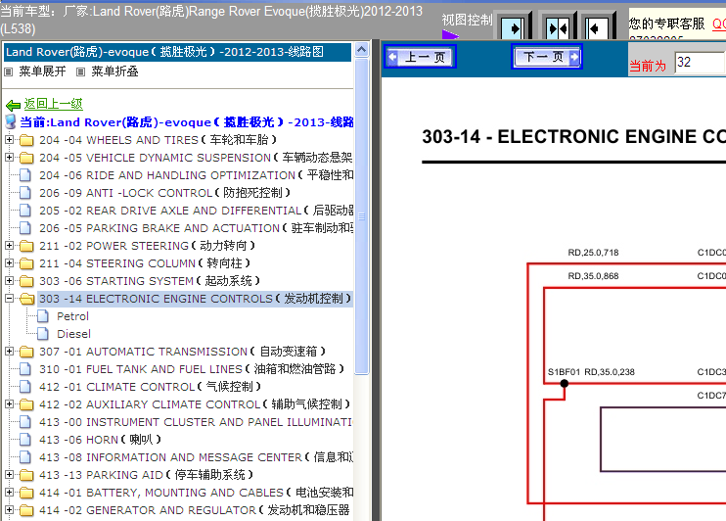The height and width of the screenshot is (521, 726).
Task: Click the current page number field
Action: tap(701, 62)
